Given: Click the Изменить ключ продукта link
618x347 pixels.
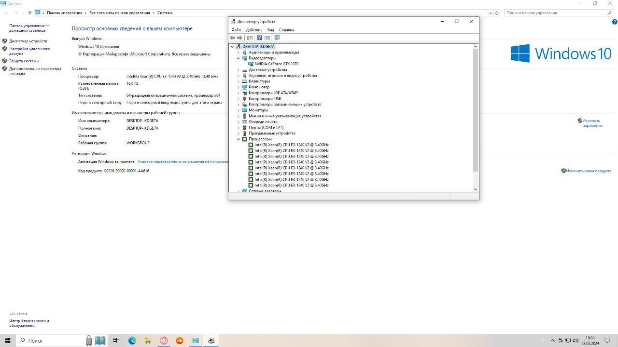Looking at the screenshot, I should pos(589,171).
